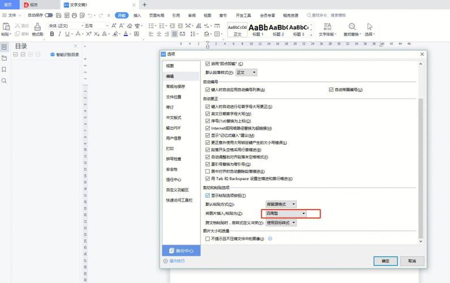Toggle 自动带圈编号 checkbox
Viewport: 450px width, 283px height.
click(331, 89)
